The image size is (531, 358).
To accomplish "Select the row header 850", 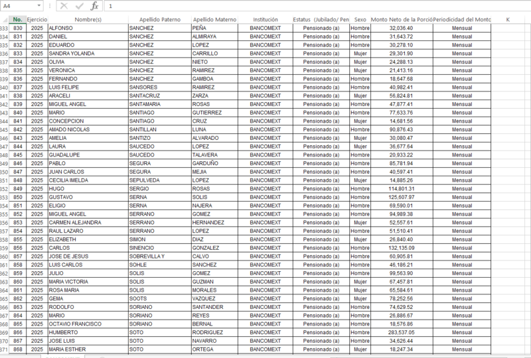I will click(x=4, y=172).
